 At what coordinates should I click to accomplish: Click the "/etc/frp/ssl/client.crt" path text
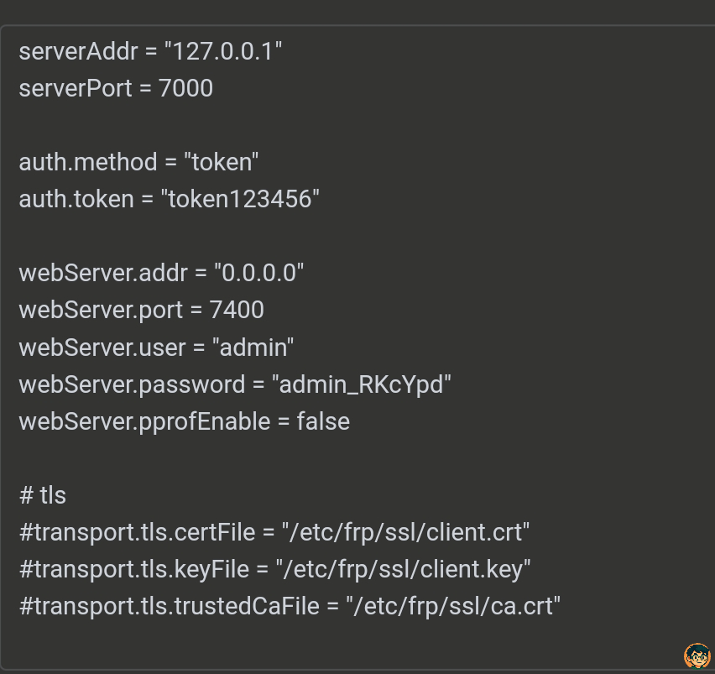pyautogui.click(x=406, y=533)
